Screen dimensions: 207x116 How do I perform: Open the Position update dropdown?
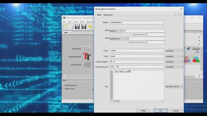174,67
